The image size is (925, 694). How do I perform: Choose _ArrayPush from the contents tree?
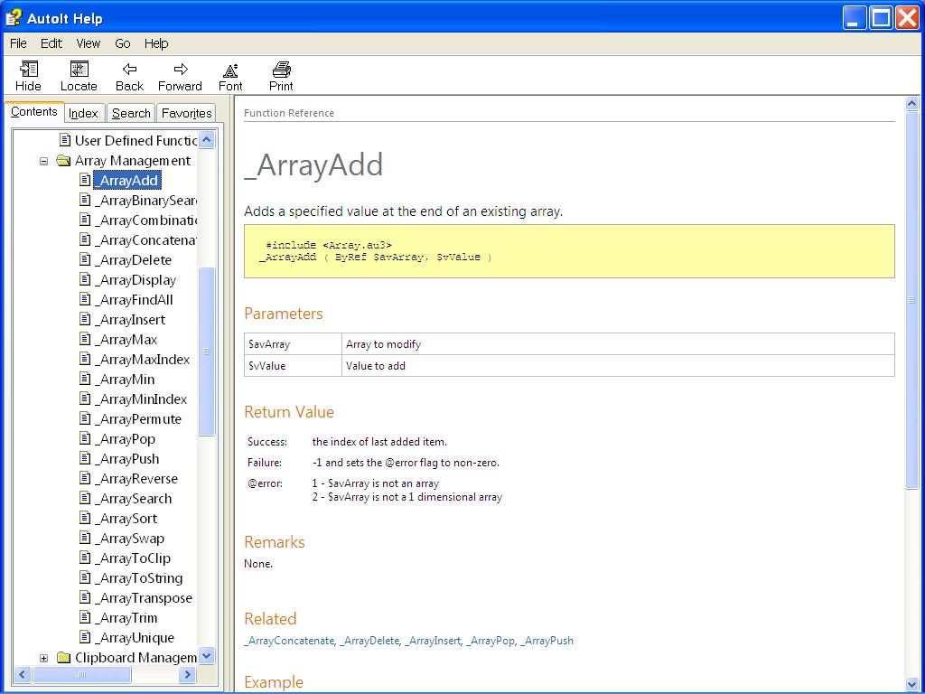click(126, 458)
